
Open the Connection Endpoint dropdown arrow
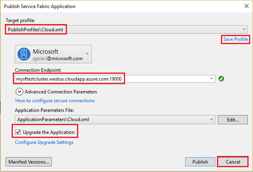click(211, 79)
